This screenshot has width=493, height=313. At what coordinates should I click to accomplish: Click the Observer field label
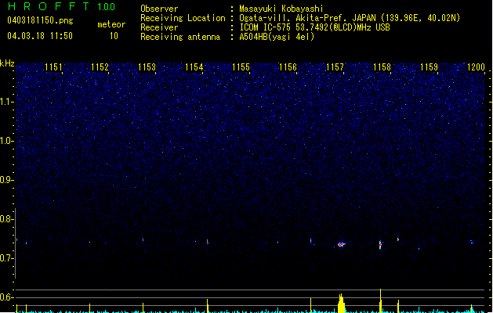[x=159, y=9]
